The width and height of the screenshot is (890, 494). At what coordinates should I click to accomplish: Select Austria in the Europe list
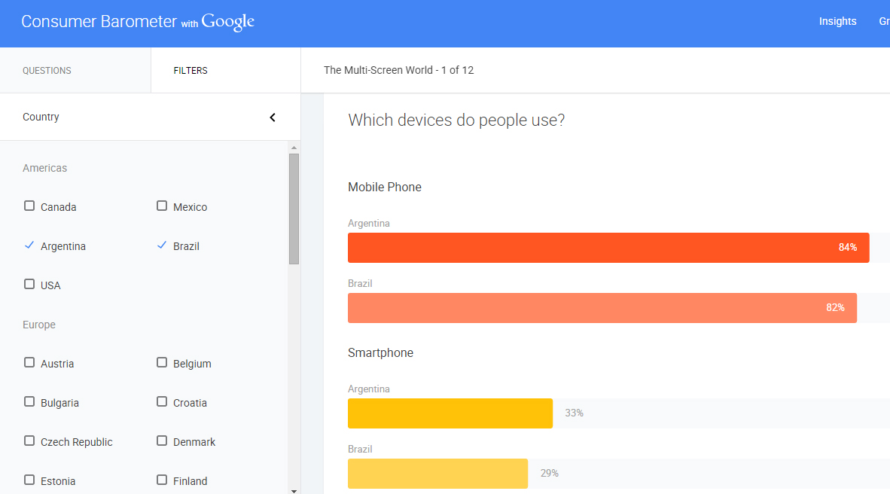29,363
